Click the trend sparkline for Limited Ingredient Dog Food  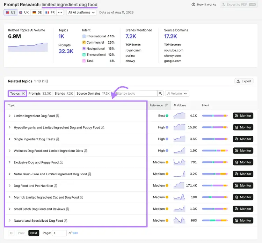pyautogui.click(x=179, y=116)
